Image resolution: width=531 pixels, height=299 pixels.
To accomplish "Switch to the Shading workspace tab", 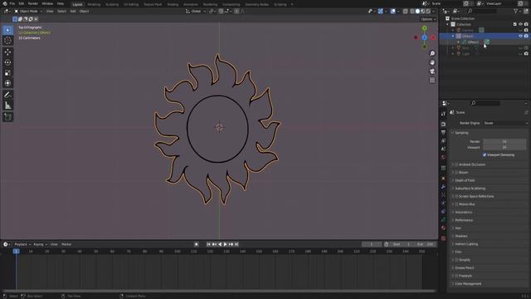I will (173, 4).
